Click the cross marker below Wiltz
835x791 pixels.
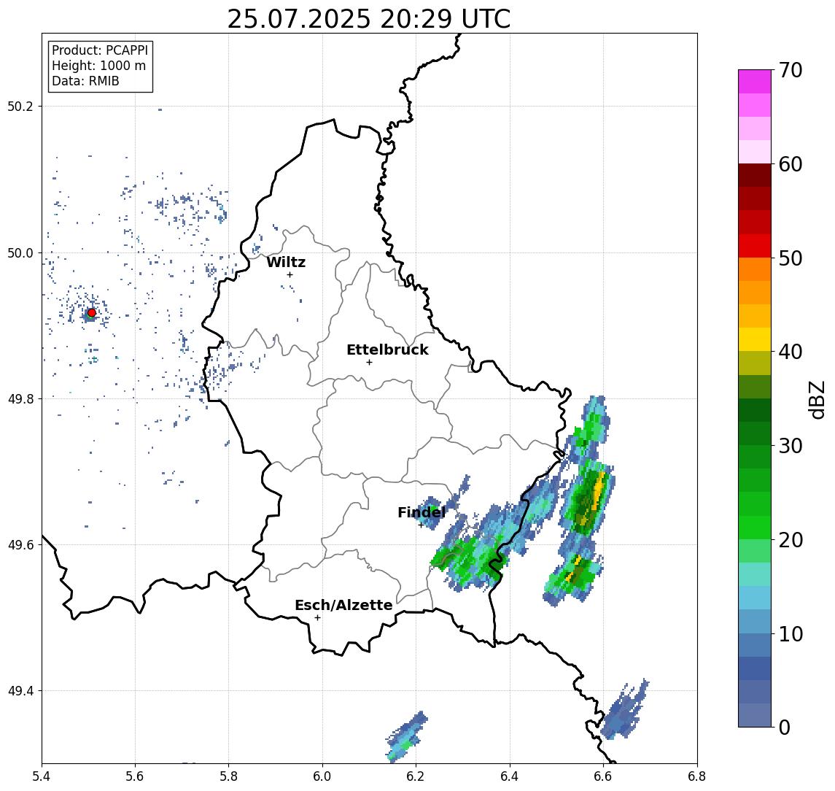(290, 274)
